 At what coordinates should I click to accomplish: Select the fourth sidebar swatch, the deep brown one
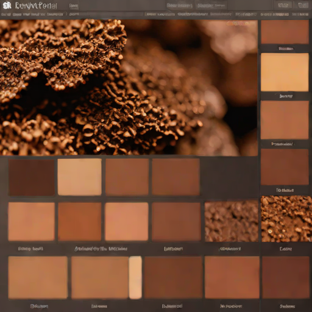pos(285,167)
